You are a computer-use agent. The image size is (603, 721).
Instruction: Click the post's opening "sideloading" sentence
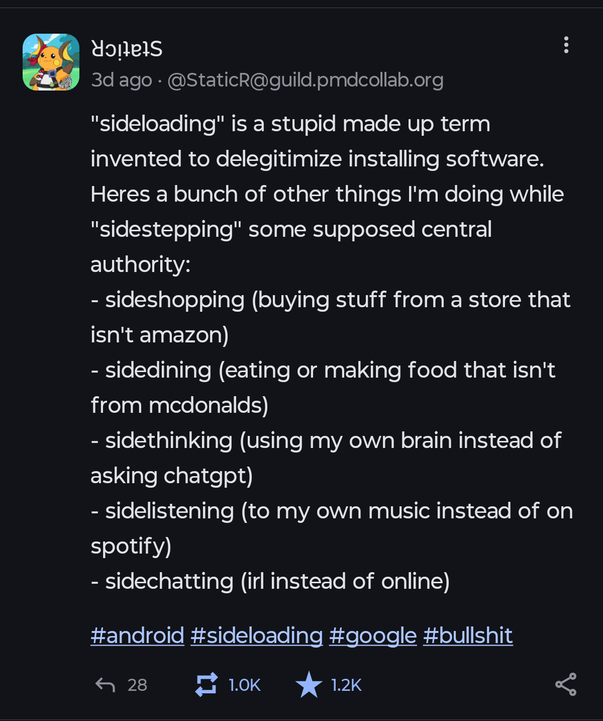point(290,124)
